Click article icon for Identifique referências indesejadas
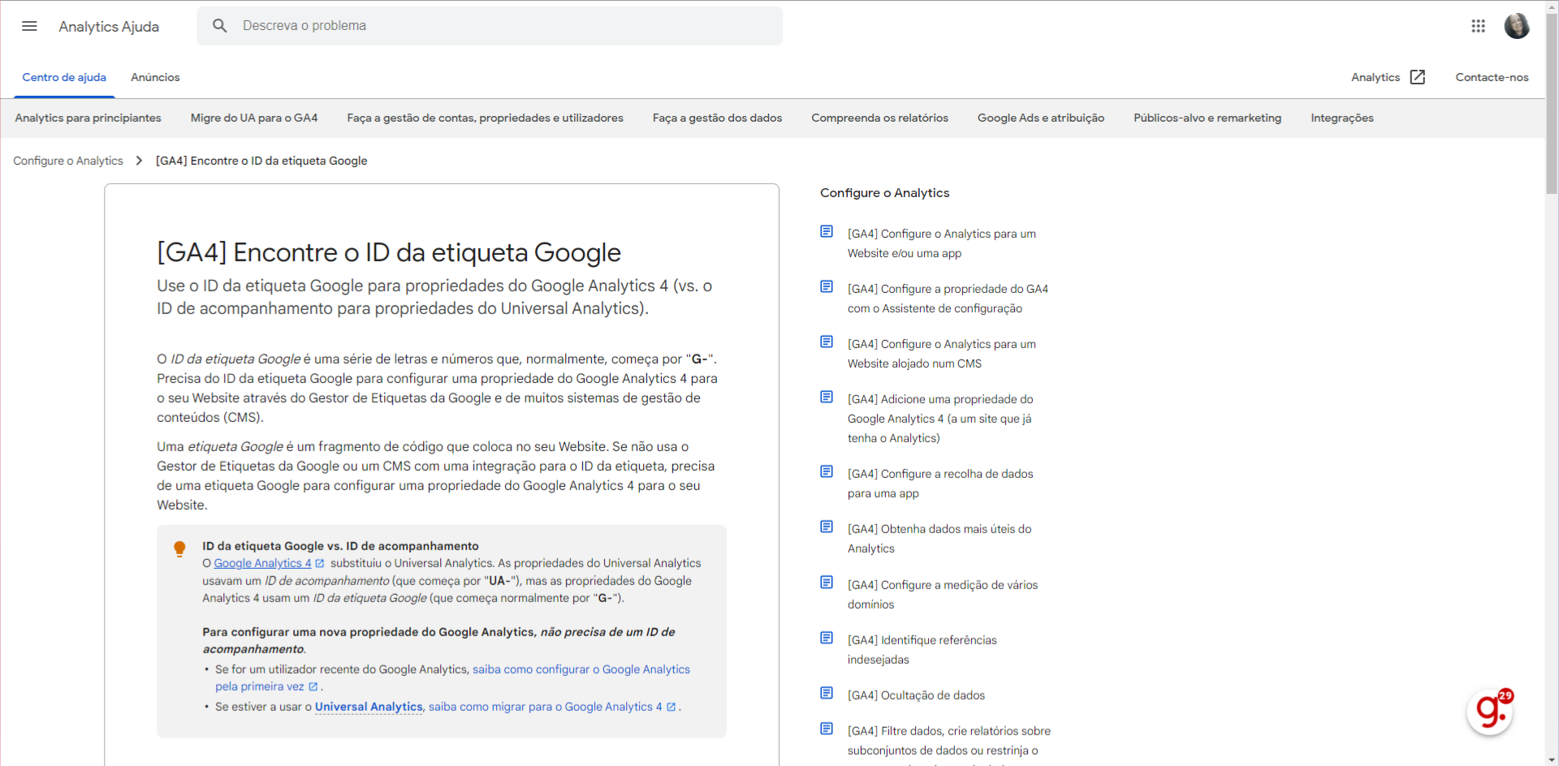Viewport: 1559px width, 766px height. click(x=827, y=639)
